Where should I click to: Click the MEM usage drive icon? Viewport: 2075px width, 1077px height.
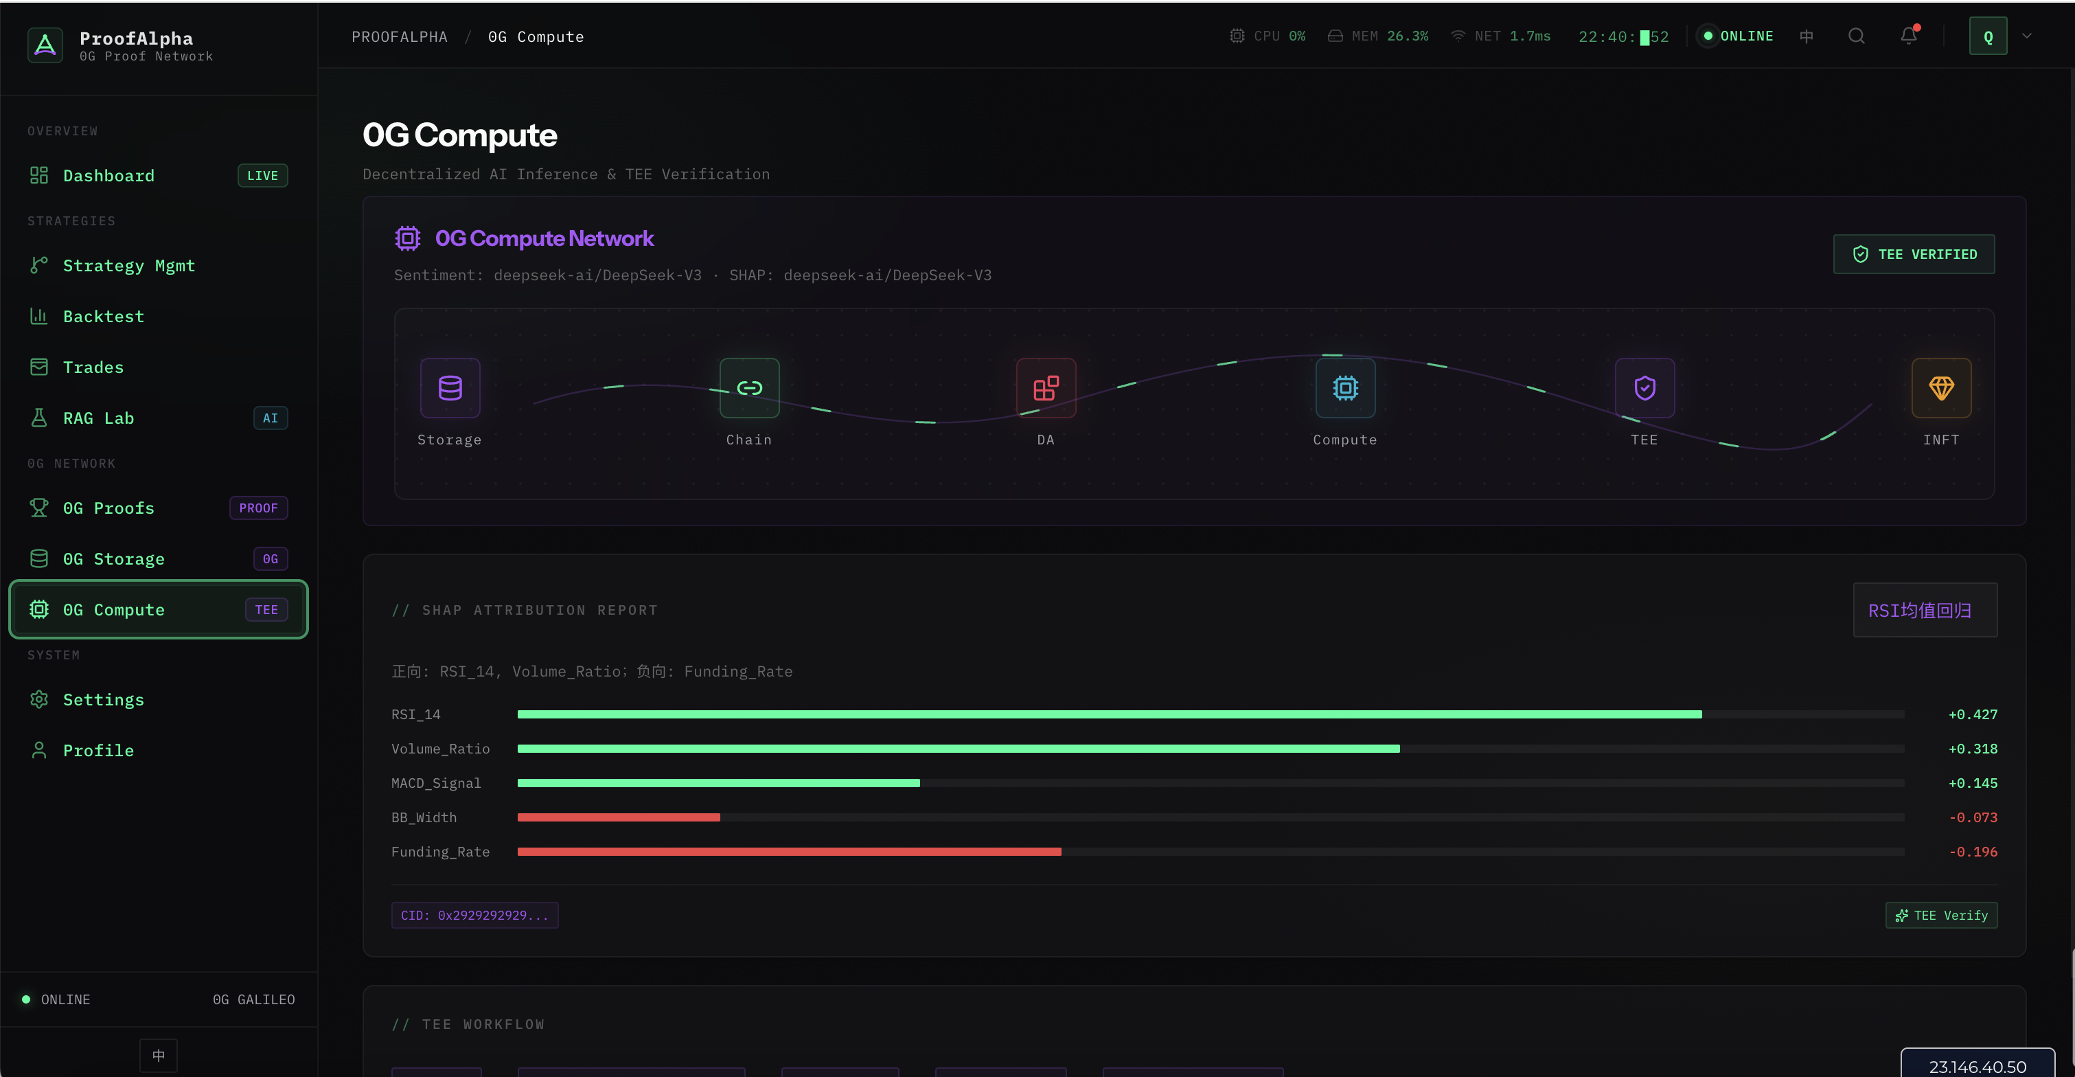coord(1335,36)
